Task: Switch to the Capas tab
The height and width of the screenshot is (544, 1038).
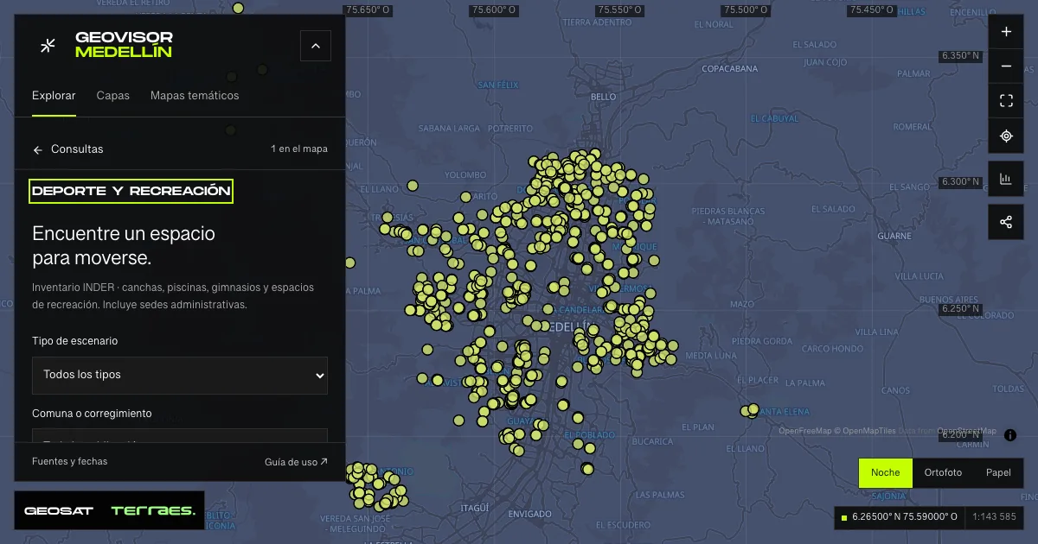Action: [x=113, y=96]
